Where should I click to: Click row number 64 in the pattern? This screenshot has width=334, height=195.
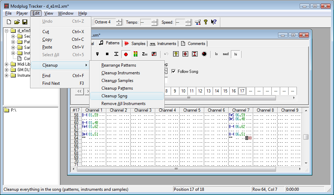click(x=76, y=138)
